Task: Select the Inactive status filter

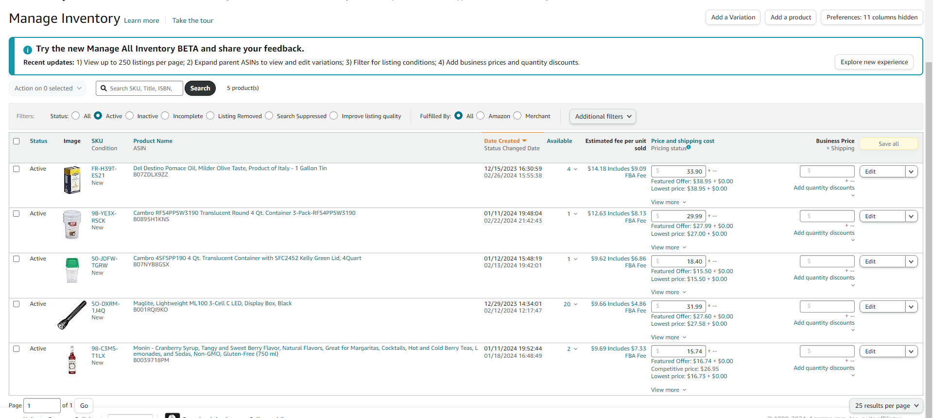Action: click(130, 116)
